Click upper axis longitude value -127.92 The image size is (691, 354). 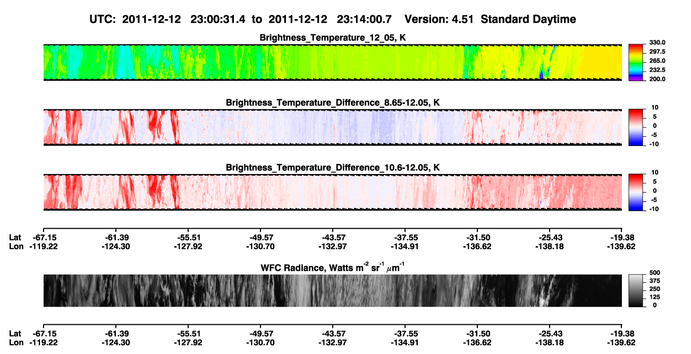pos(188,246)
